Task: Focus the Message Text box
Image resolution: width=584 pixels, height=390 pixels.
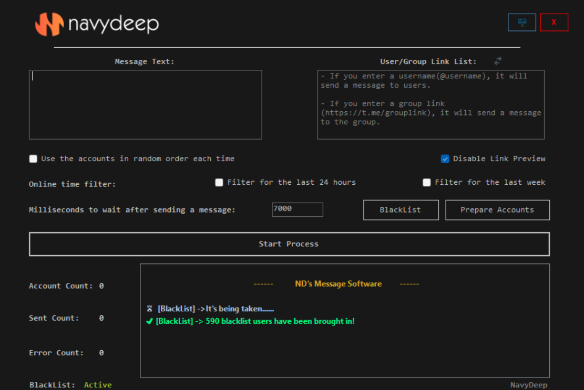Action: tap(145, 105)
